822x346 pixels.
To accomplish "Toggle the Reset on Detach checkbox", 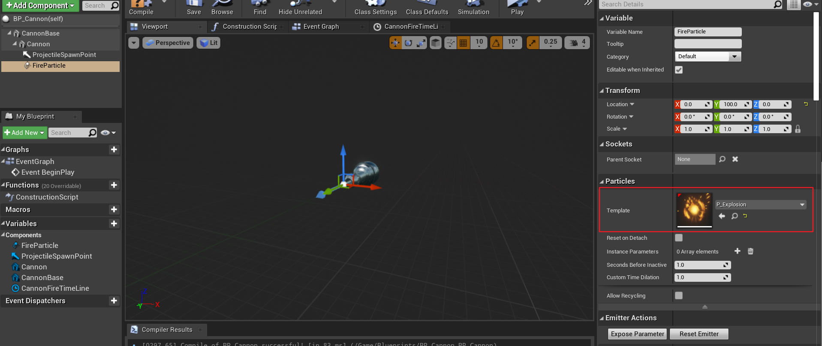I will [x=679, y=238].
